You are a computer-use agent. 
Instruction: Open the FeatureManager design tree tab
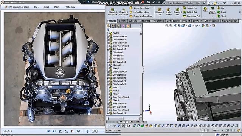click(x=108, y=26)
